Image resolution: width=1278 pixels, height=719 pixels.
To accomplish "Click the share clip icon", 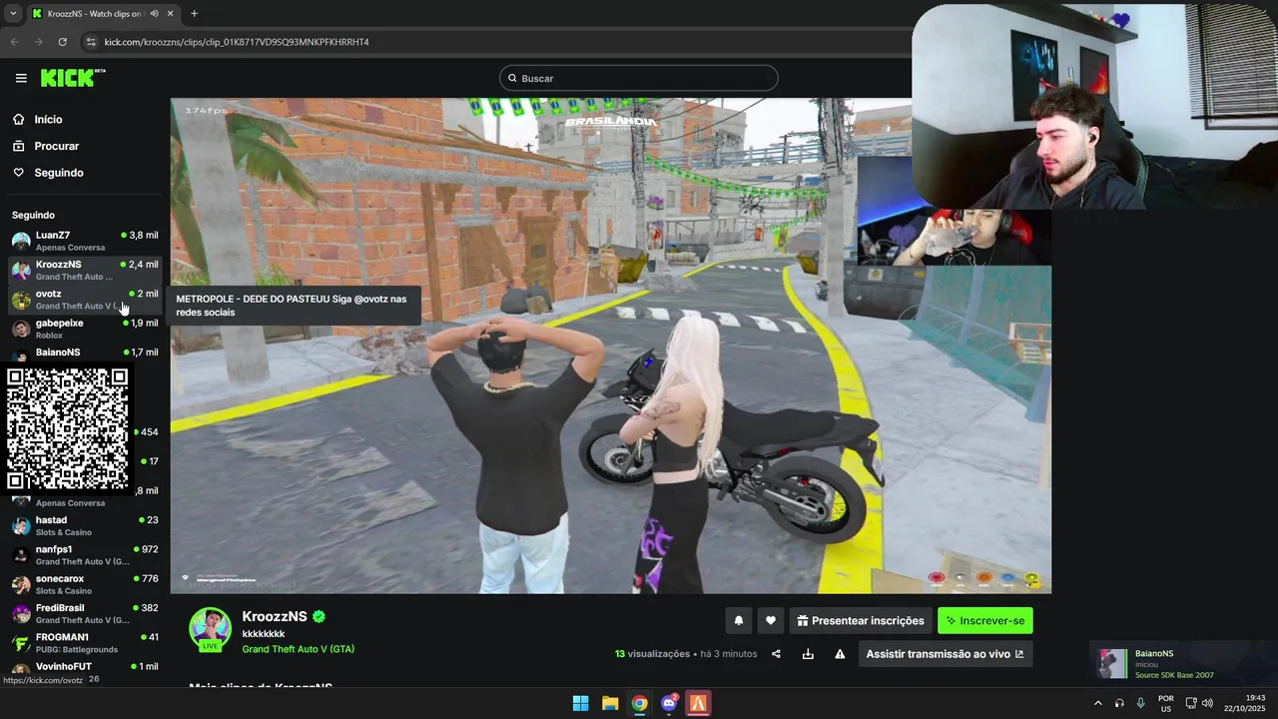I will point(776,654).
